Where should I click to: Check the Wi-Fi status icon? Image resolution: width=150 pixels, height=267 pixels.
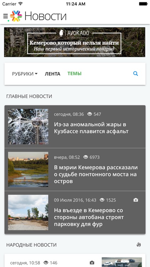pos(21,4)
